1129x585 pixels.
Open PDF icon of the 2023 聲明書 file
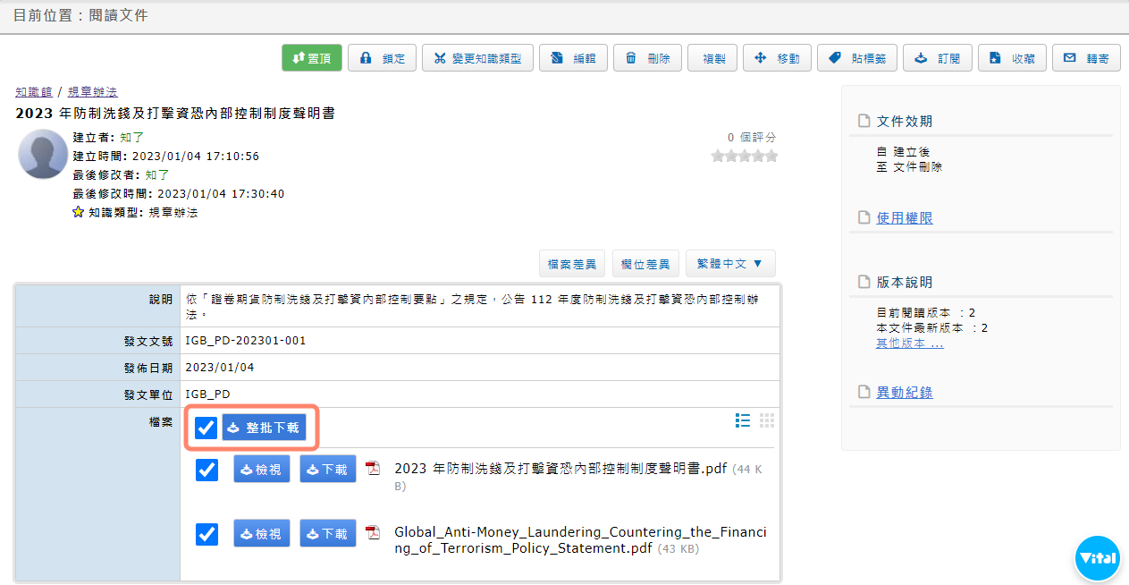click(373, 469)
